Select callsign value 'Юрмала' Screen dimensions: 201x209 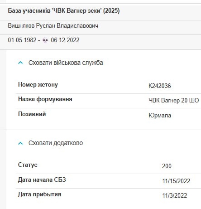click(160, 116)
